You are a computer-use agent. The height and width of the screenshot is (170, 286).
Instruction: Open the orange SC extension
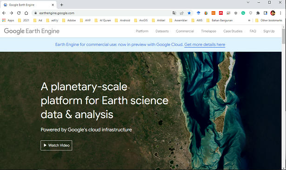click(213, 13)
